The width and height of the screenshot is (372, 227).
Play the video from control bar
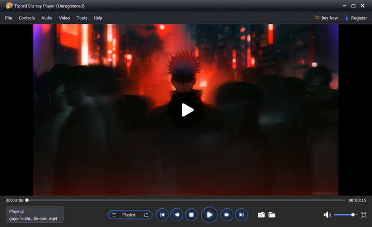(209, 215)
